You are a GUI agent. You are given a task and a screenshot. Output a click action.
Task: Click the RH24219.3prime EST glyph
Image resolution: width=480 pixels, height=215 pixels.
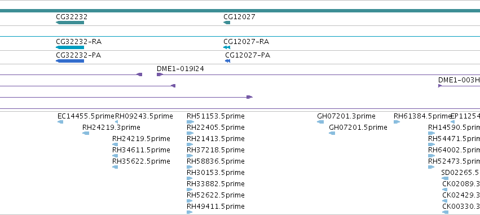[x=86, y=133]
